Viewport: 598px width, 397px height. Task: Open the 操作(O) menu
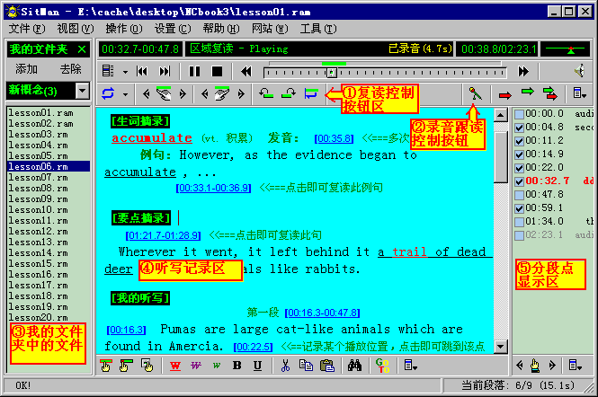tap(123, 29)
